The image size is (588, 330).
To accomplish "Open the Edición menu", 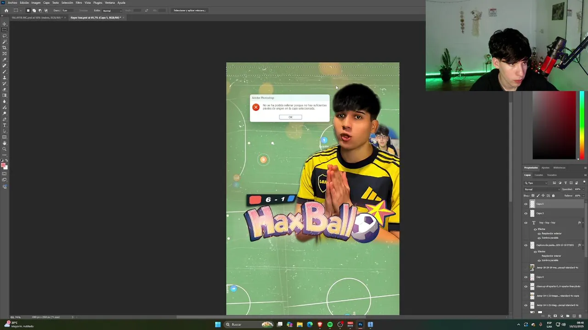I will pyautogui.click(x=24, y=3).
